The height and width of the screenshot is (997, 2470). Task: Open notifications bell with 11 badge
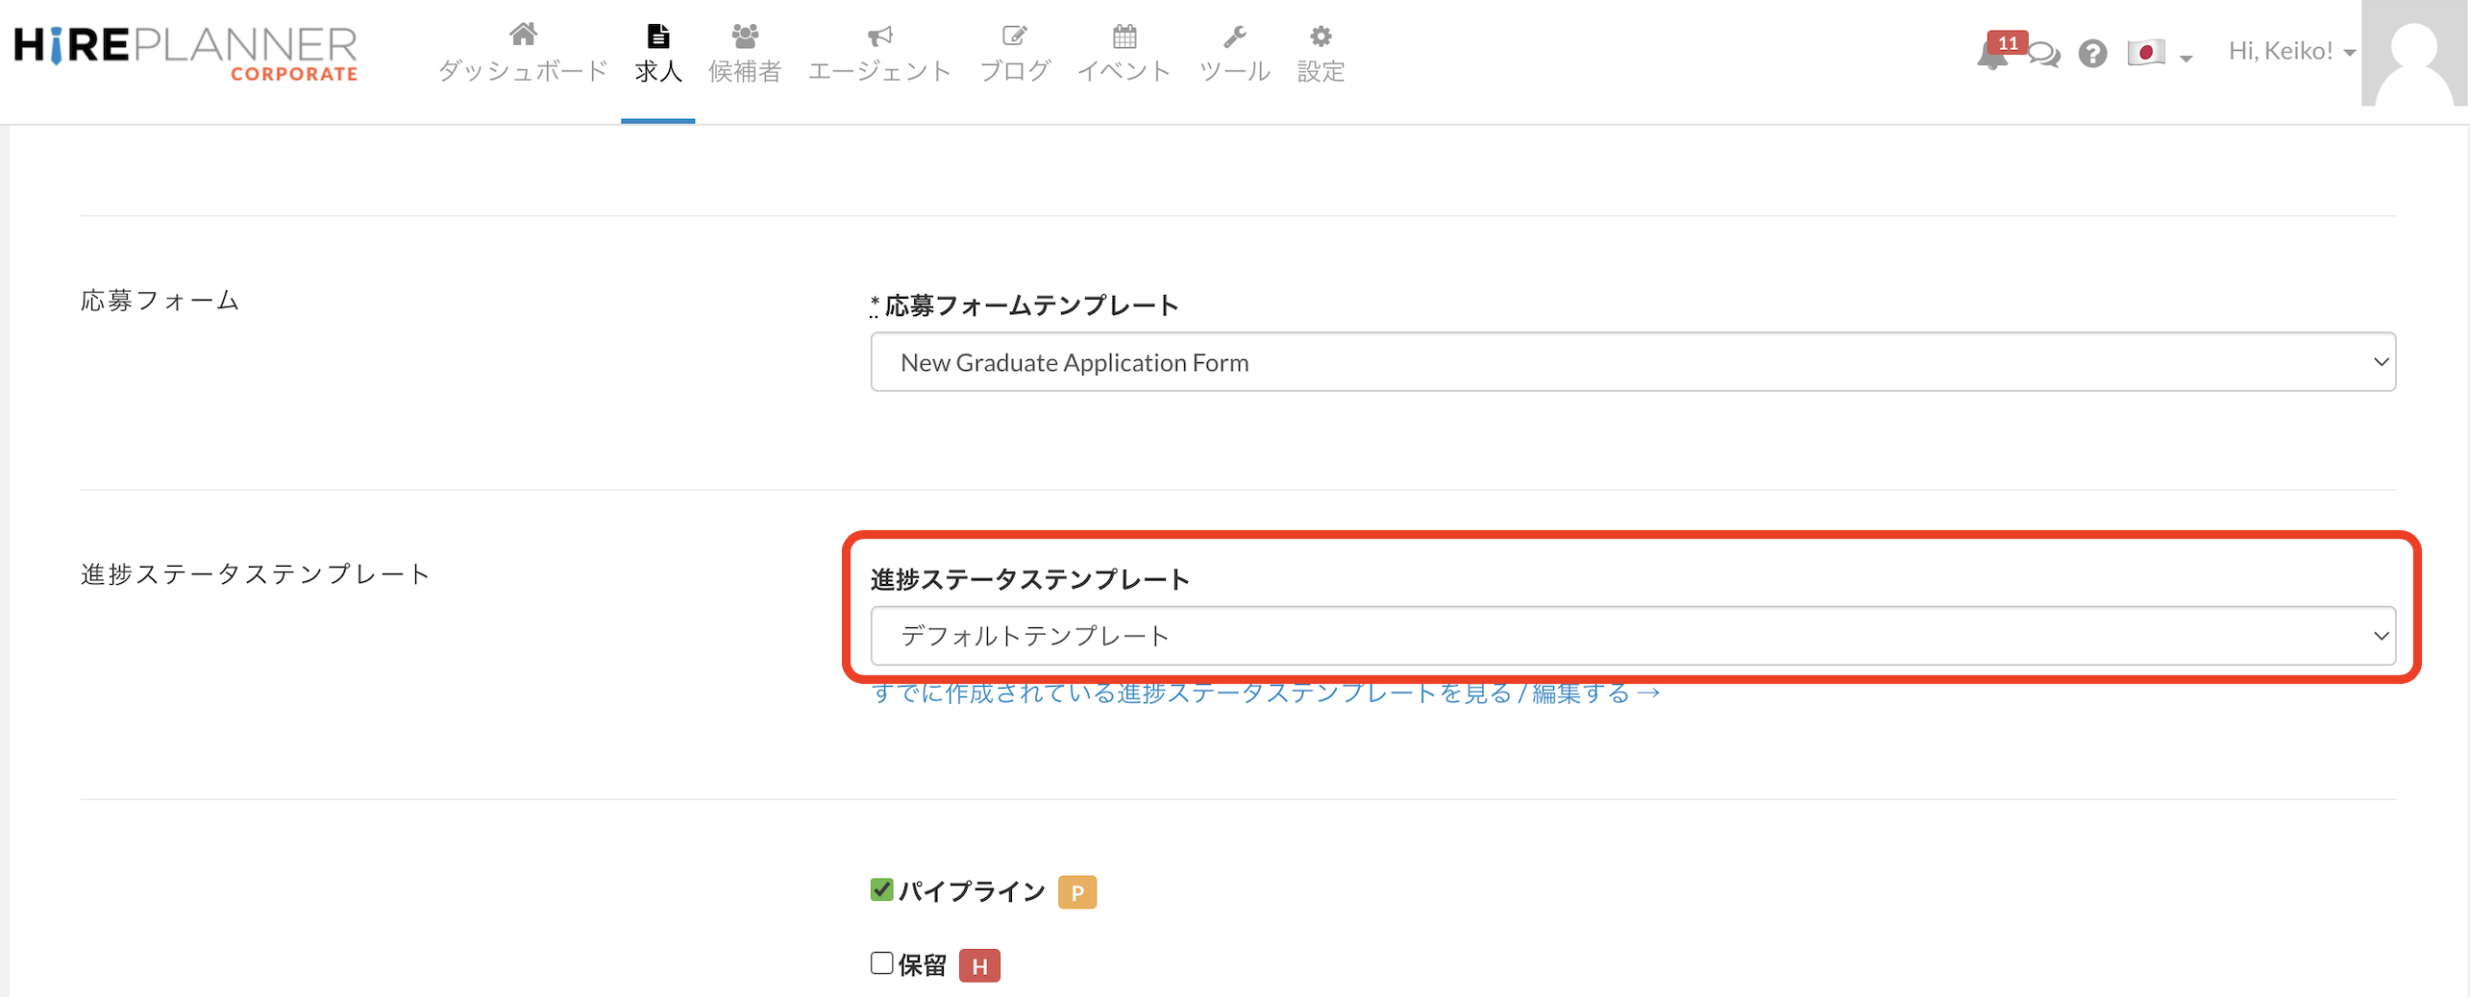click(x=1992, y=54)
